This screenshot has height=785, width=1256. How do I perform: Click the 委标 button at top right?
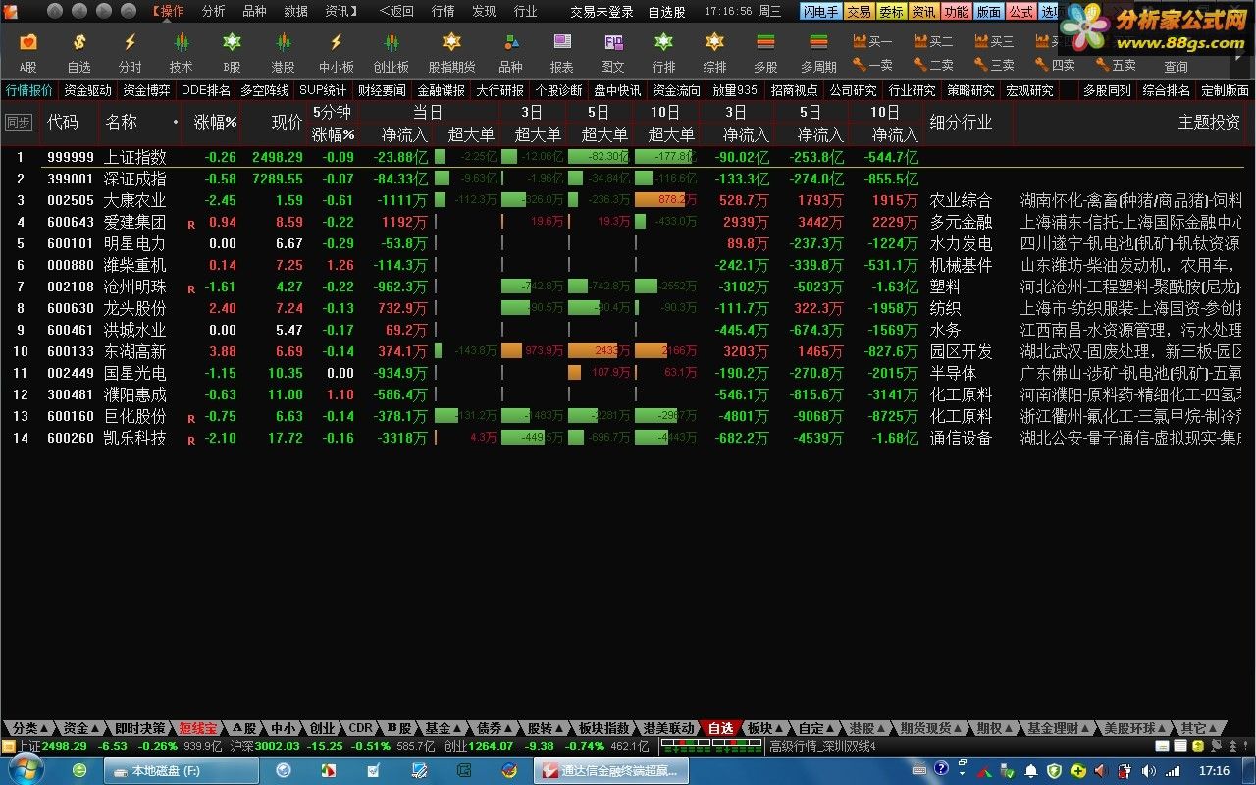[x=891, y=12]
